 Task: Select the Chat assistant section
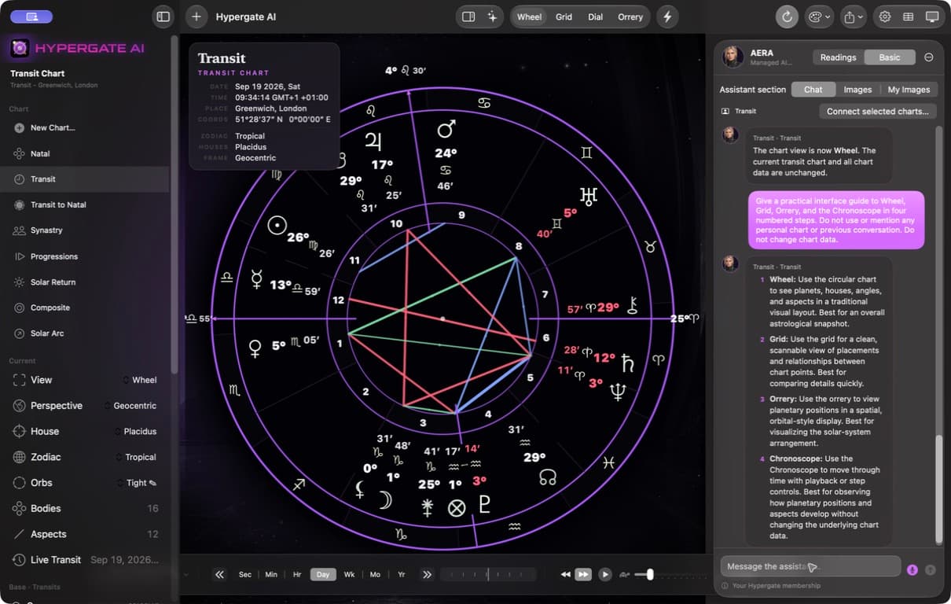pos(813,90)
